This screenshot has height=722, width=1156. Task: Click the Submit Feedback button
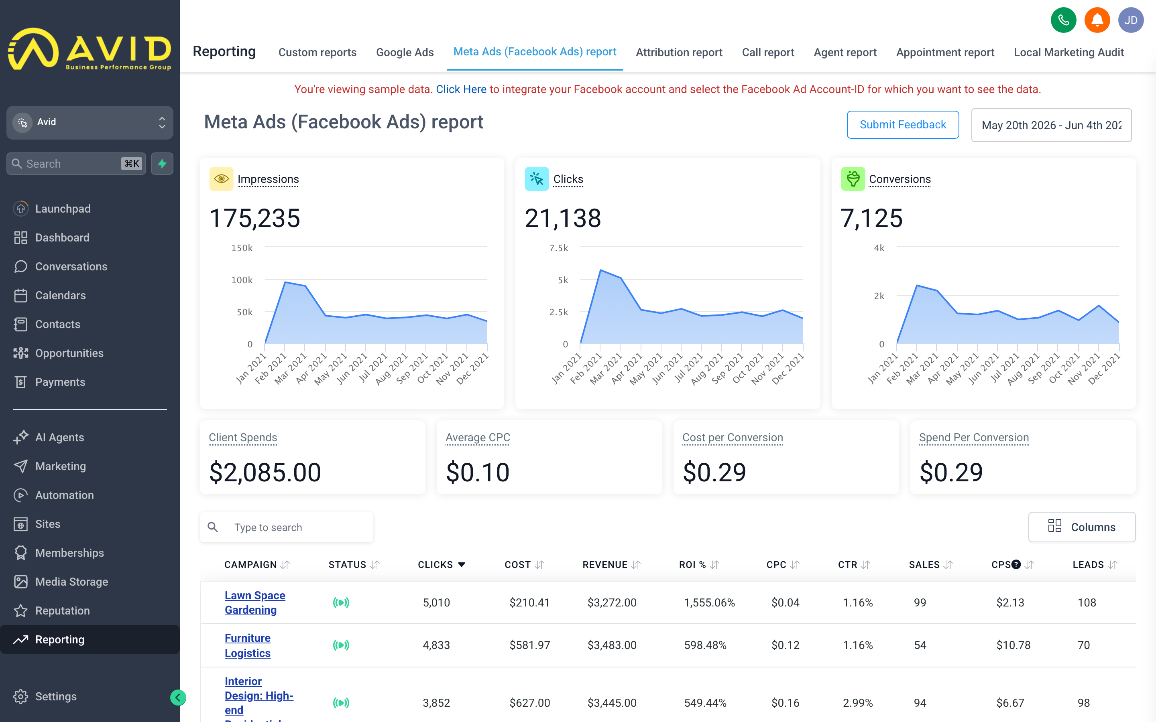point(902,125)
